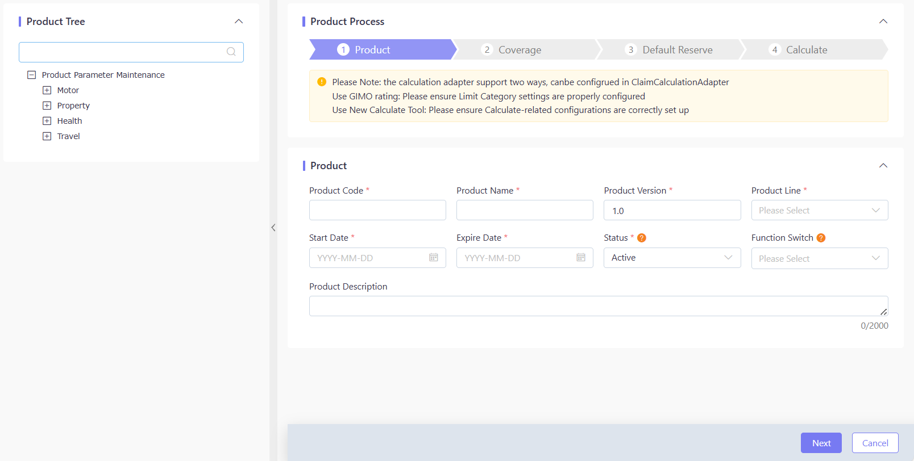
Task: Click the Function Switch help question icon
Action: pyautogui.click(x=821, y=238)
